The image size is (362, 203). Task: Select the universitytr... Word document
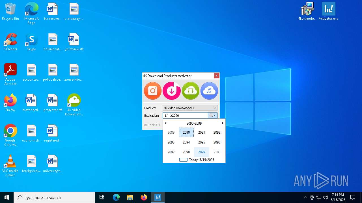click(x=53, y=164)
